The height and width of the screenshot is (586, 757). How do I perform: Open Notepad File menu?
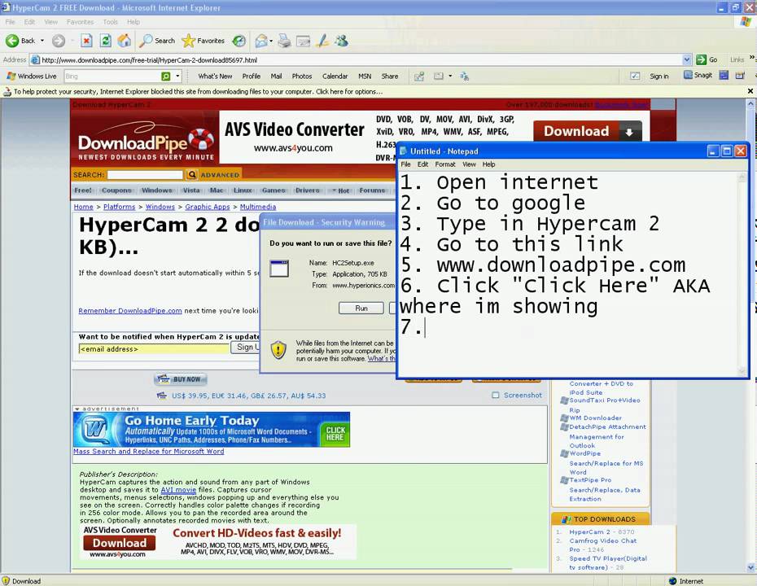pos(405,164)
